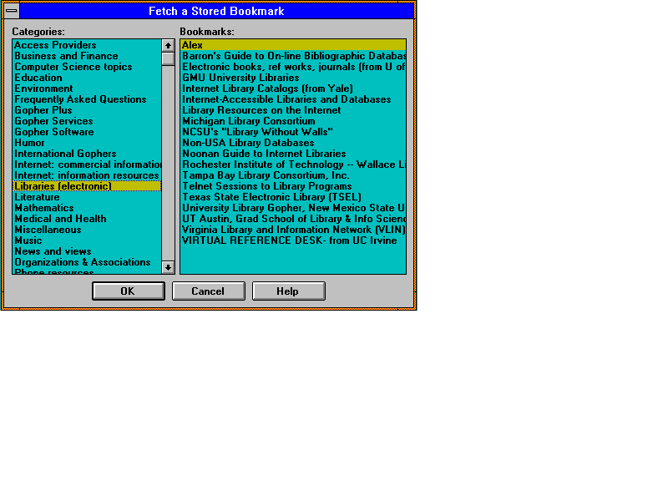This screenshot has height=501, width=668.
Task: Choose the Music category
Action: coord(87,240)
